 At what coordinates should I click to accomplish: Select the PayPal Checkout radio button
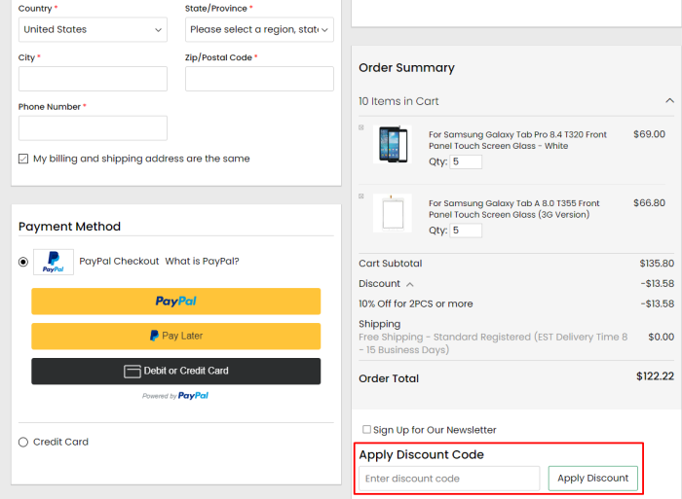pyautogui.click(x=23, y=262)
